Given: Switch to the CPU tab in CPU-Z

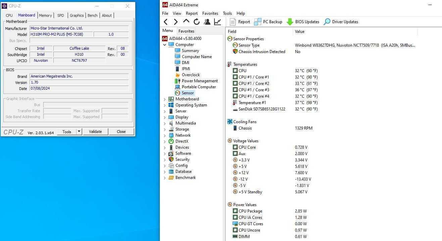Looking at the screenshot, I should click(9, 15).
